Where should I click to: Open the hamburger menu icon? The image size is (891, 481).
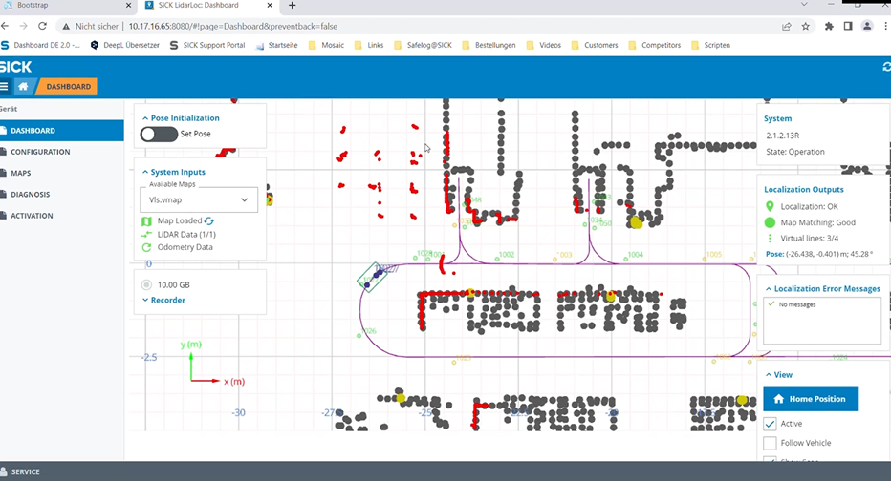pyautogui.click(x=4, y=86)
